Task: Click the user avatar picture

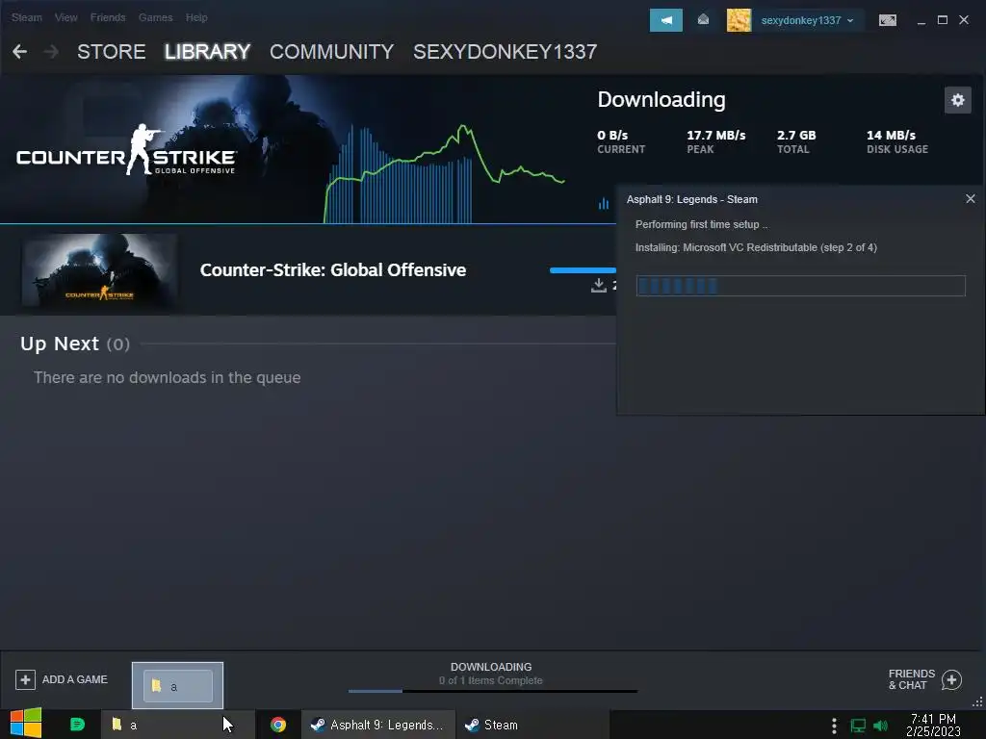Action: pos(739,20)
